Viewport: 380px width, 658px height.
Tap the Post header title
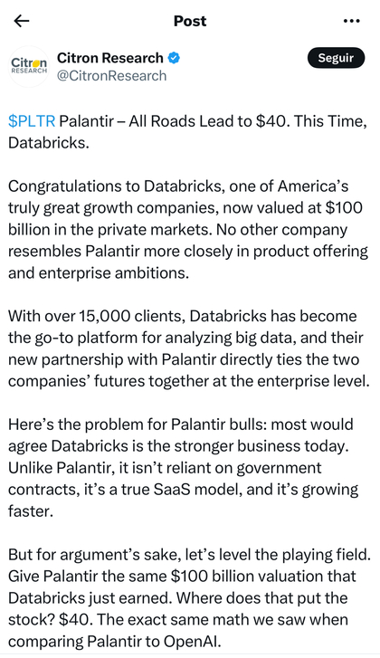point(190,21)
